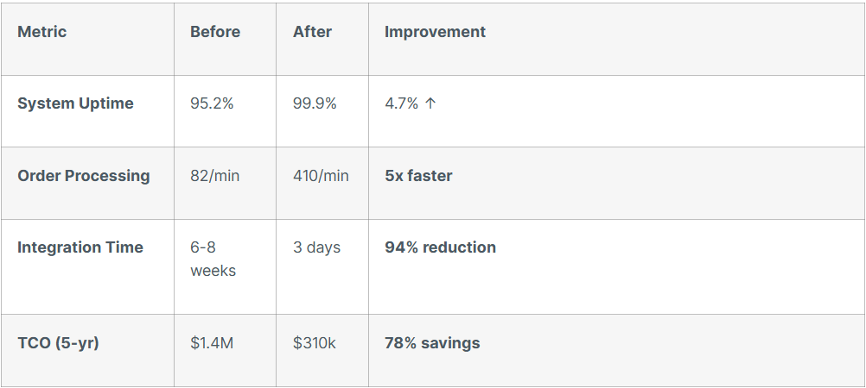Click the 6-8 weeks cell
This screenshot has width=866, height=388.
click(213, 259)
